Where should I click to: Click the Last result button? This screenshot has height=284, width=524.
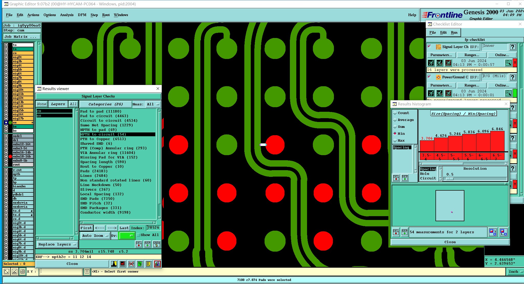(x=124, y=228)
